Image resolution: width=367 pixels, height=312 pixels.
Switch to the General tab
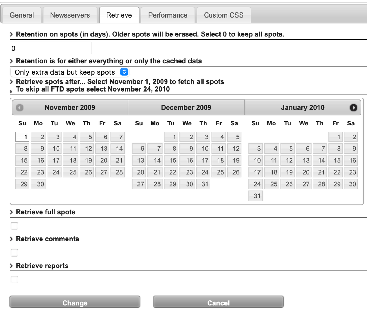point(22,15)
